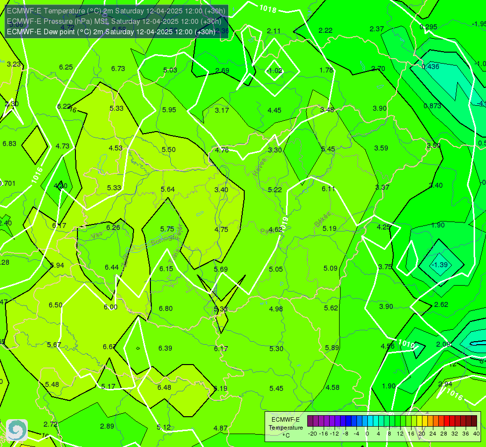Image resolution: width=486 pixels, height=447 pixels.
Task: Click the 3.75 map value
Action: tap(385, 267)
